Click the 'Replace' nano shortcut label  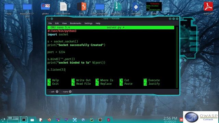pyautogui.click(x=106, y=84)
